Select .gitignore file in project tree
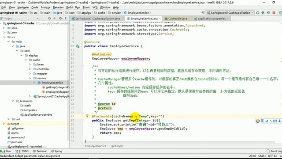The width and height of the screenshot is (282, 159). 15,129
